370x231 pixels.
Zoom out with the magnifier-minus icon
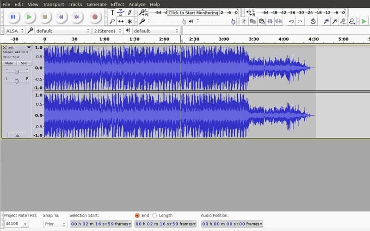(x=334, y=21)
